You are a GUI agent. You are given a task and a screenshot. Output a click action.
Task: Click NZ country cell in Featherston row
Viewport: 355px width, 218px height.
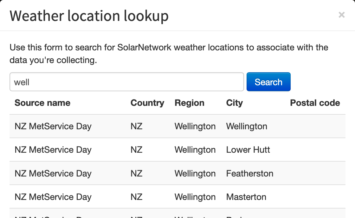(136, 173)
